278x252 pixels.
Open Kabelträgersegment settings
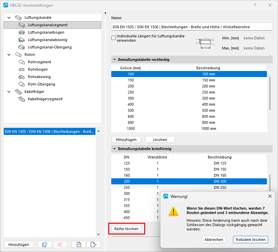(x=45, y=99)
